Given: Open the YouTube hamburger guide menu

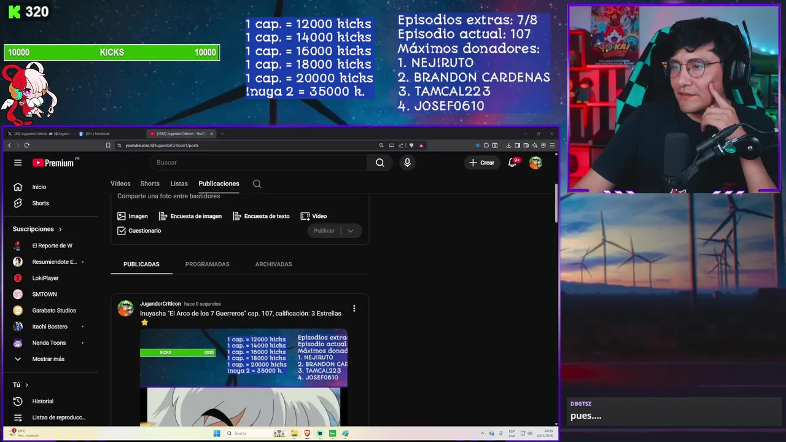Looking at the screenshot, I should (18, 163).
